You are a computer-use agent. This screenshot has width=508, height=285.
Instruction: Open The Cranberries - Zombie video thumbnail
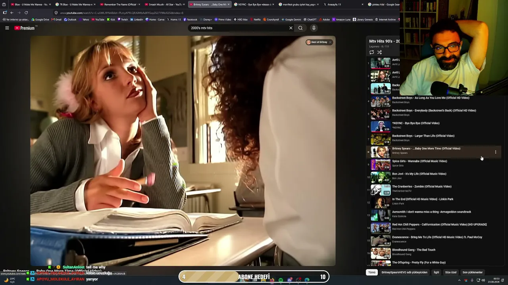pyautogui.click(x=381, y=190)
